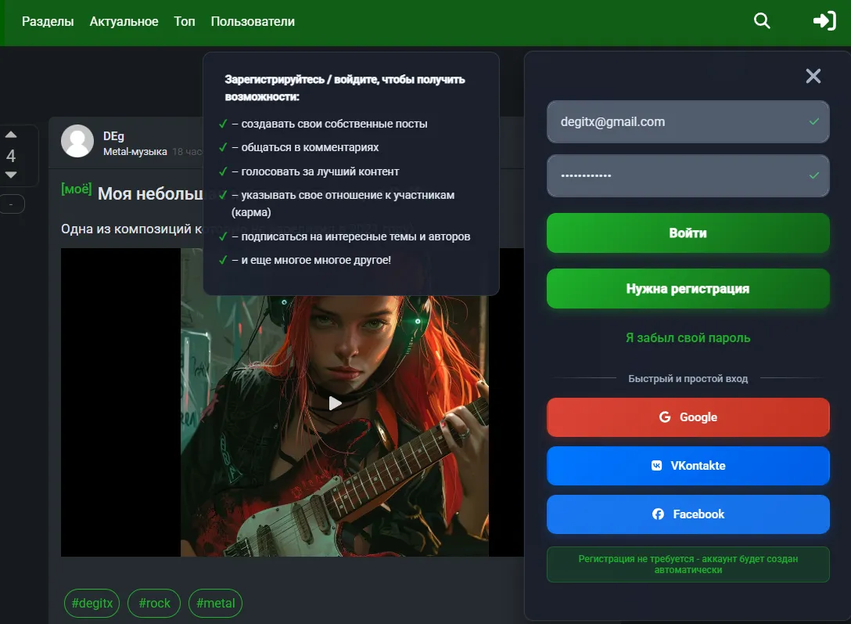Viewport: 851px width, 624px height.
Task: Upvote the post with up arrow
Action: point(11,135)
